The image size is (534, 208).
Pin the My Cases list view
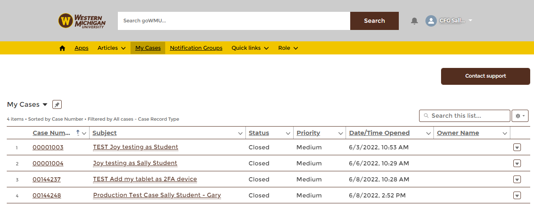point(57,105)
